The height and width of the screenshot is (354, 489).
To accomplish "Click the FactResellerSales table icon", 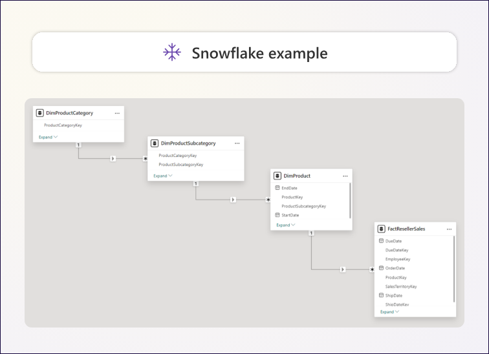I will (x=382, y=229).
